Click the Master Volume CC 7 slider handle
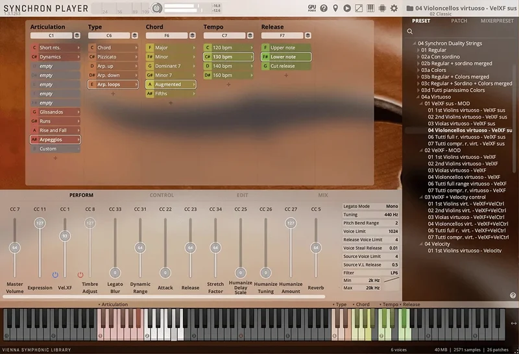This screenshot has height=354, width=519. tap(14, 248)
